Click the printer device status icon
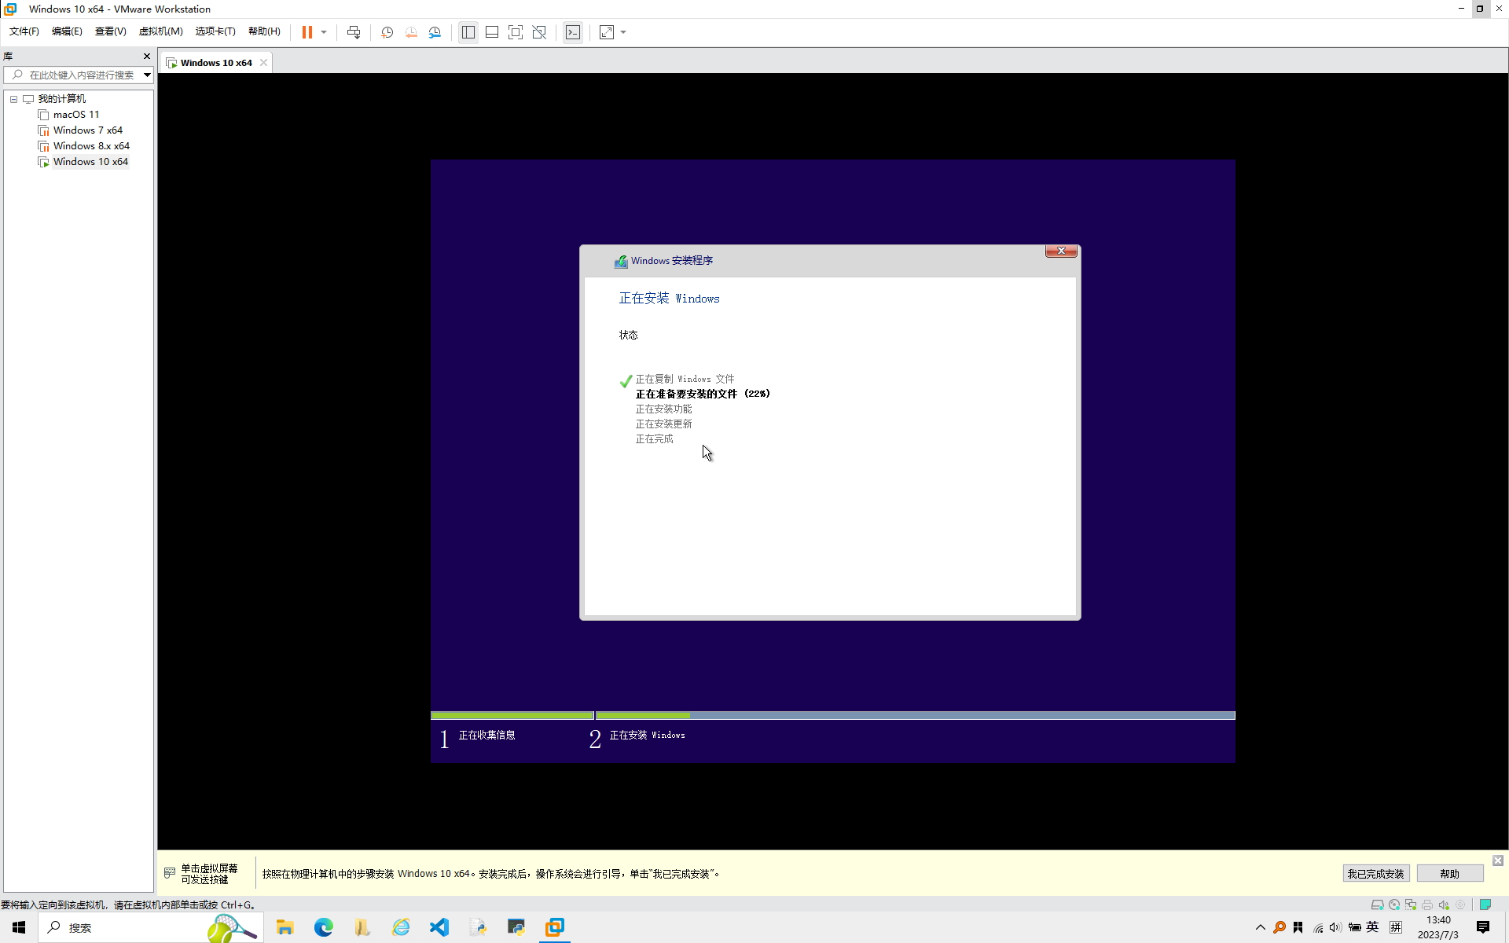This screenshot has height=943, width=1509. pyautogui.click(x=1427, y=904)
